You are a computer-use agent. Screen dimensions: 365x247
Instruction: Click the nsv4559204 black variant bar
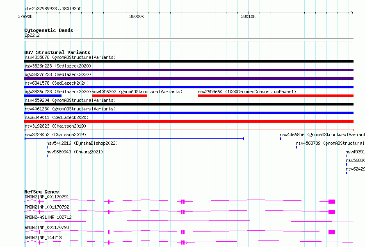tap(189, 104)
